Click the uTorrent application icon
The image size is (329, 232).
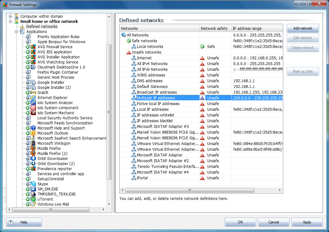point(33,199)
